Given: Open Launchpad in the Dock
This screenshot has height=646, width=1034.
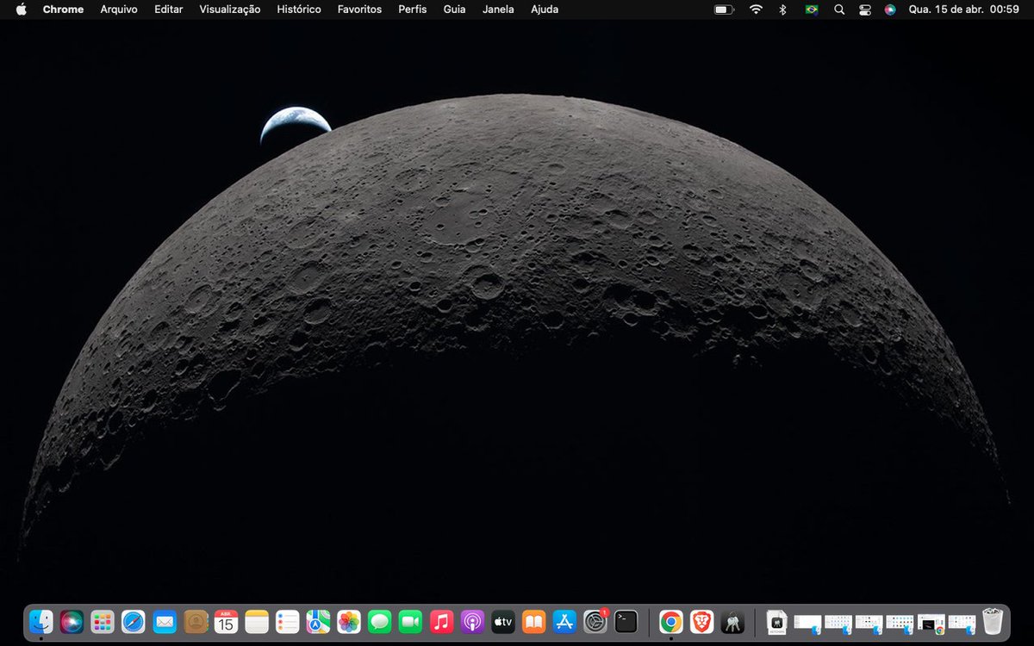Looking at the screenshot, I should click(x=103, y=621).
